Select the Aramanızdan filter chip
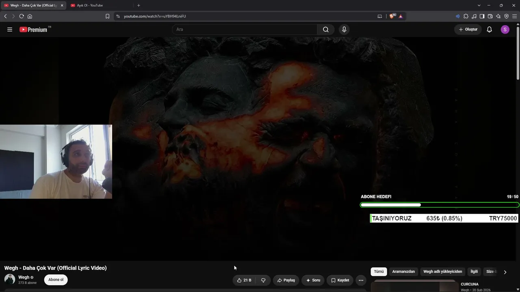 click(x=403, y=272)
